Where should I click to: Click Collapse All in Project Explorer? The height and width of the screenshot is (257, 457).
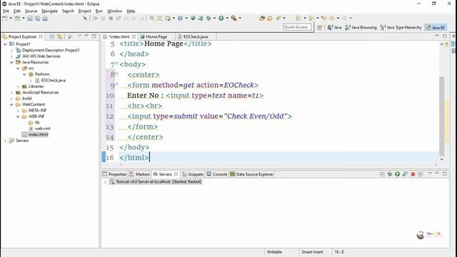pyautogui.click(x=52, y=36)
